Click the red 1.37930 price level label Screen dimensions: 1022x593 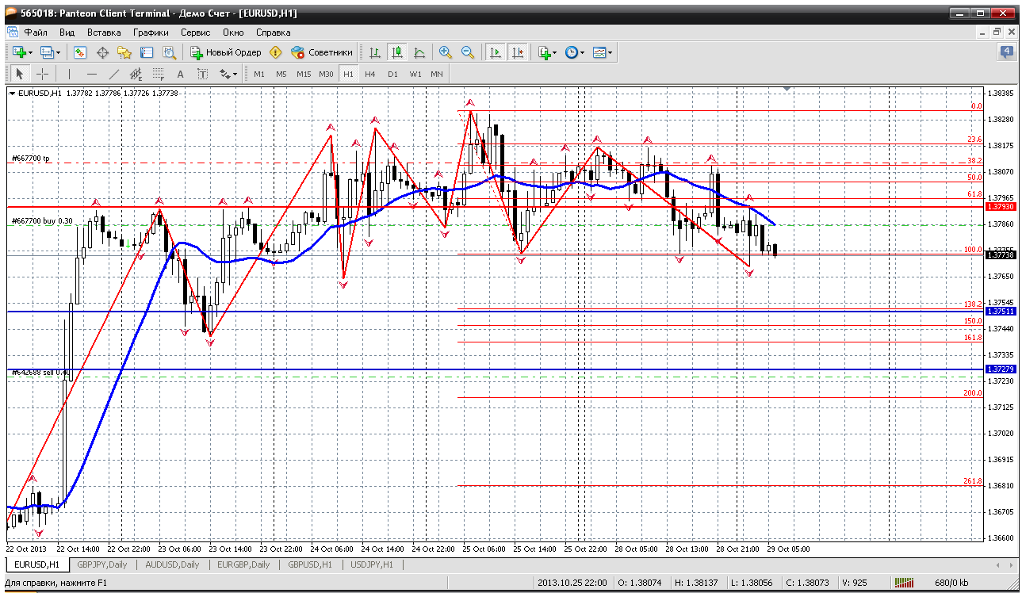click(999, 207)
